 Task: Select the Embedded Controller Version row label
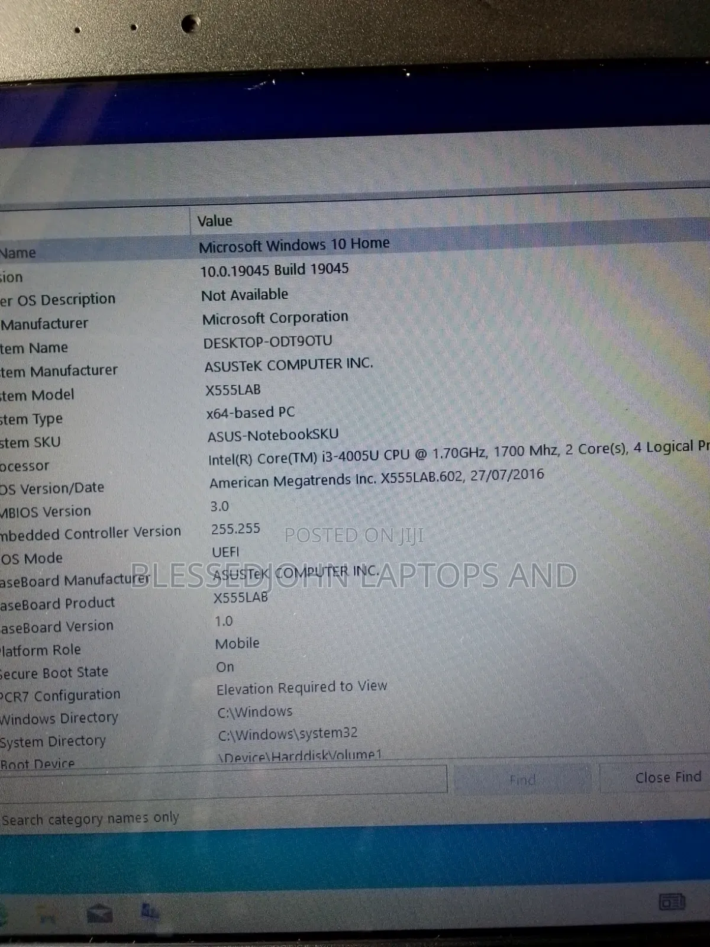91,533
